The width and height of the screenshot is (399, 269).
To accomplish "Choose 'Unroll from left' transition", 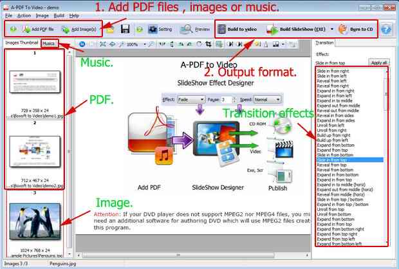I will click(331, 125).
